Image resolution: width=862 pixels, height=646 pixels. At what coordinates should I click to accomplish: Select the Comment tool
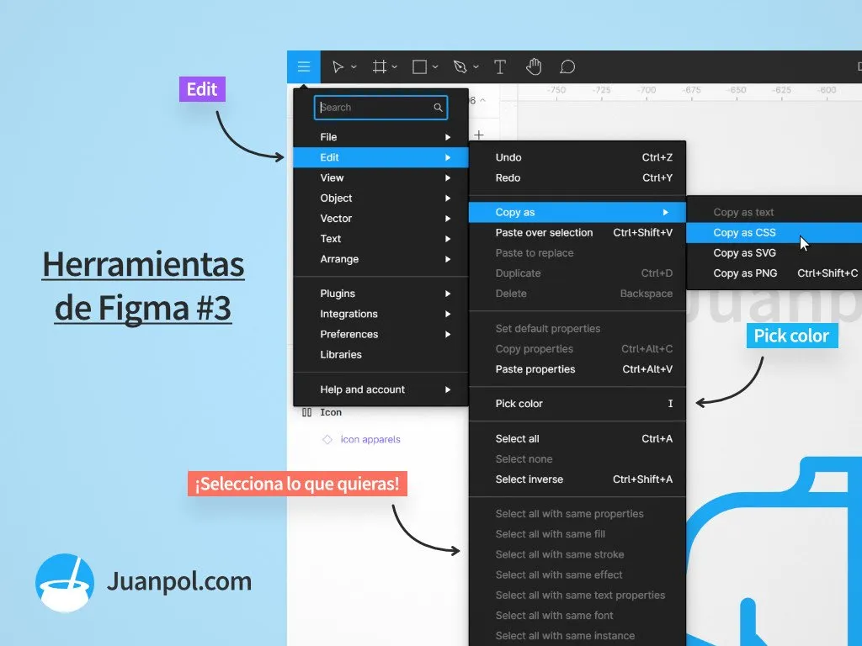pyautogui.click(x=567, y=67)
